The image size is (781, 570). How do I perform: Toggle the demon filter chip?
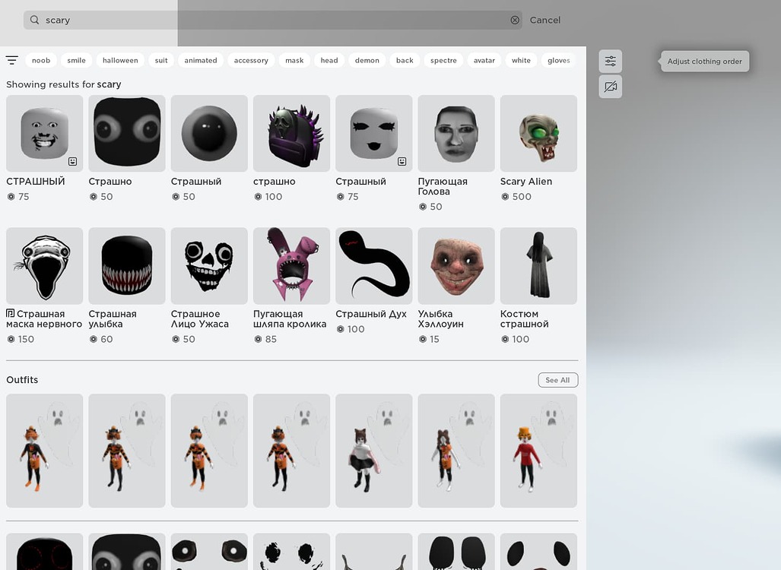pos(367,59)
